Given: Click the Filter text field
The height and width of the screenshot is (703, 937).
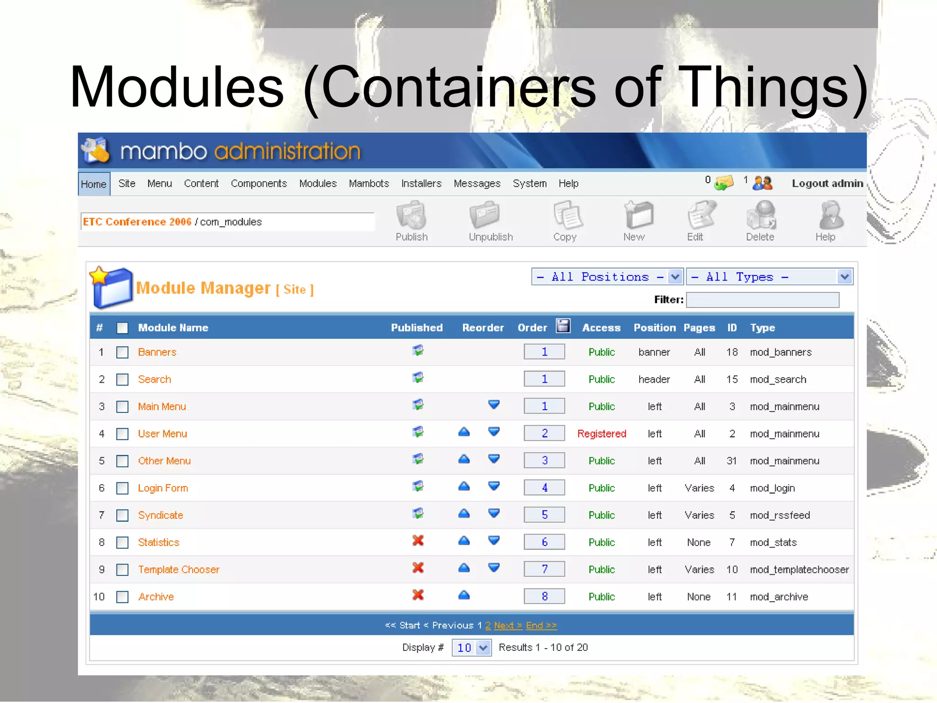Looking at the screenshot, I should coord(763,300).
